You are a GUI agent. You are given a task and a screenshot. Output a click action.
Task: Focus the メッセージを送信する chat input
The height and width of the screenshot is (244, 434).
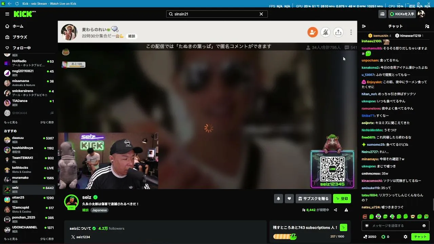(395, 226)
